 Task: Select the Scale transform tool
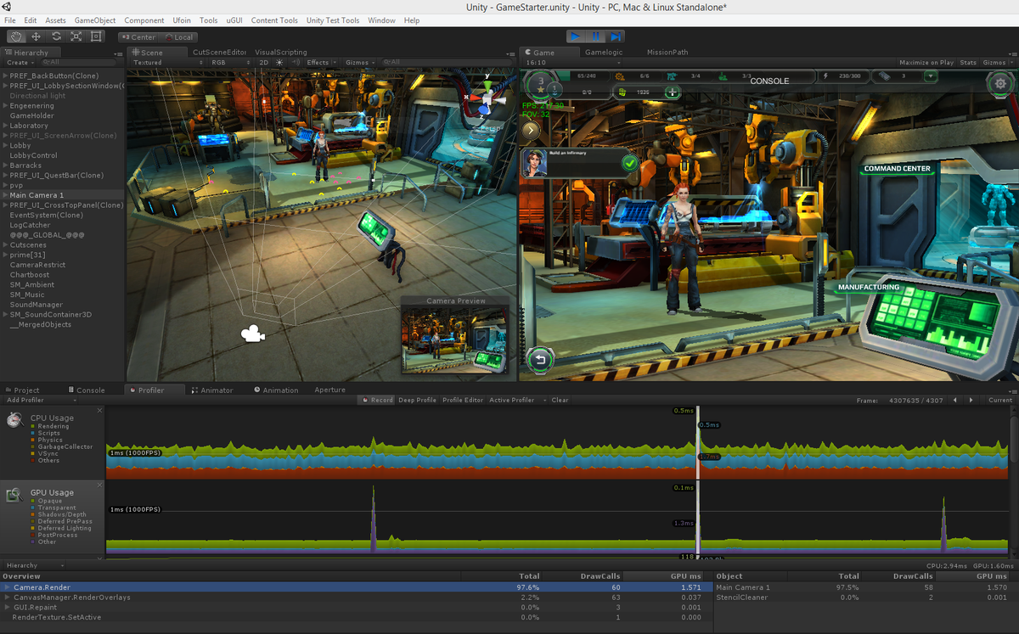pos(76,36)
